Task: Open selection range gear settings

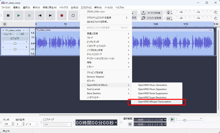Action: pos(130,124)
